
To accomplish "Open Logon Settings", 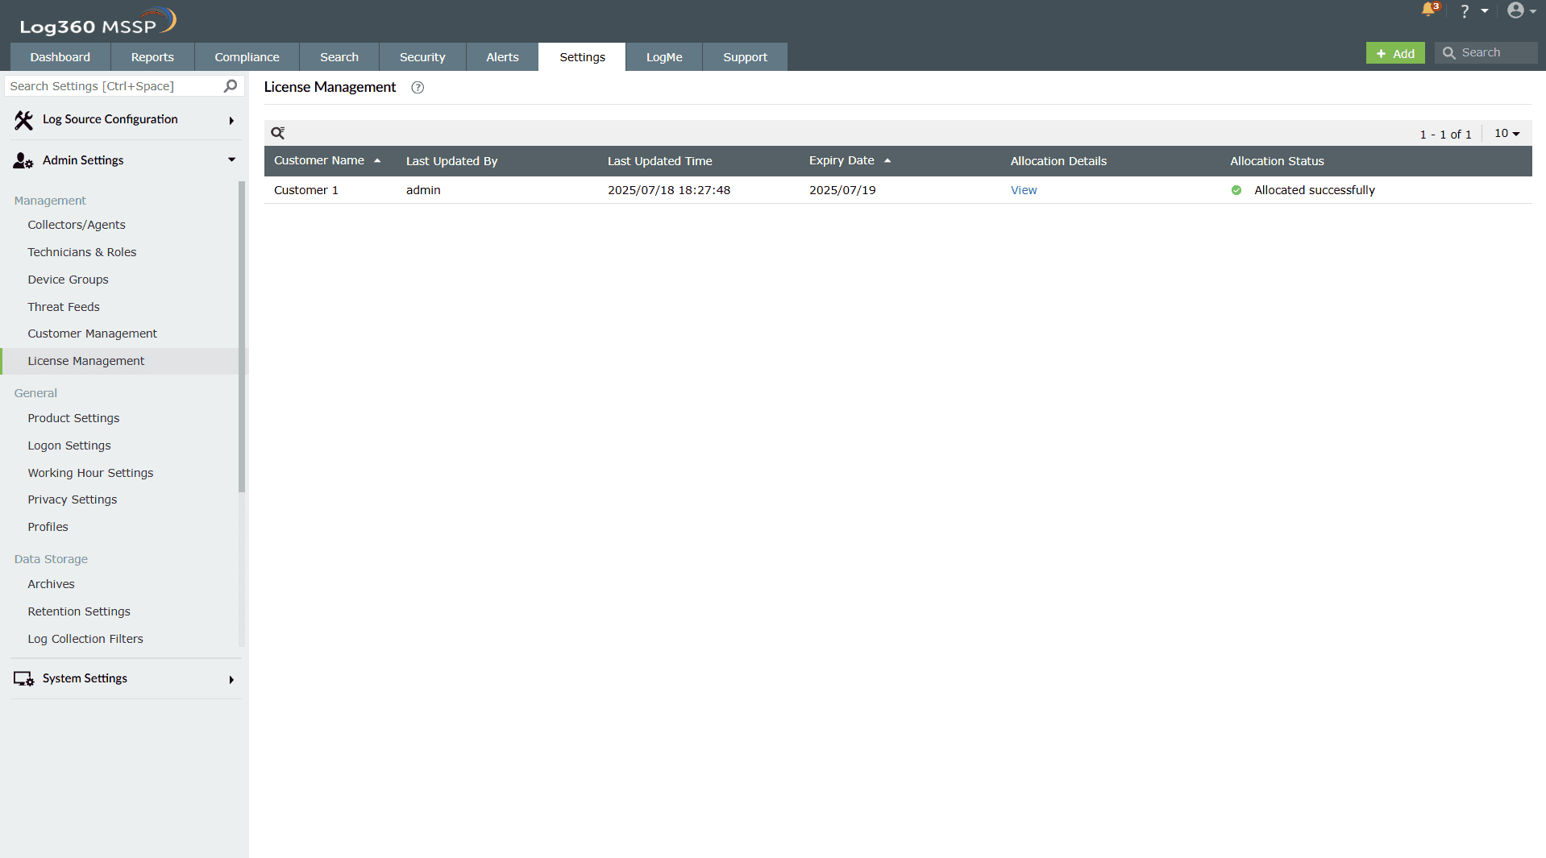I will pyautogui.click(x=69, y=446).
